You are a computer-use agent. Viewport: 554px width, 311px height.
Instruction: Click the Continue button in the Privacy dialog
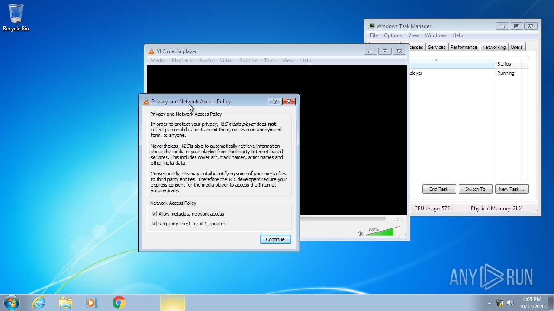275,239
